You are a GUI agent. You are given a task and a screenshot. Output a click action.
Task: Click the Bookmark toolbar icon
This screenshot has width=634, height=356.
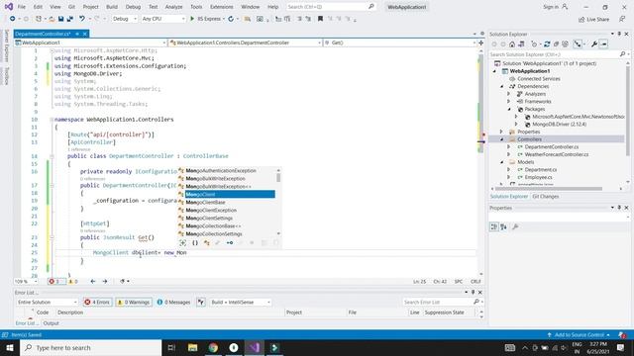320,19
